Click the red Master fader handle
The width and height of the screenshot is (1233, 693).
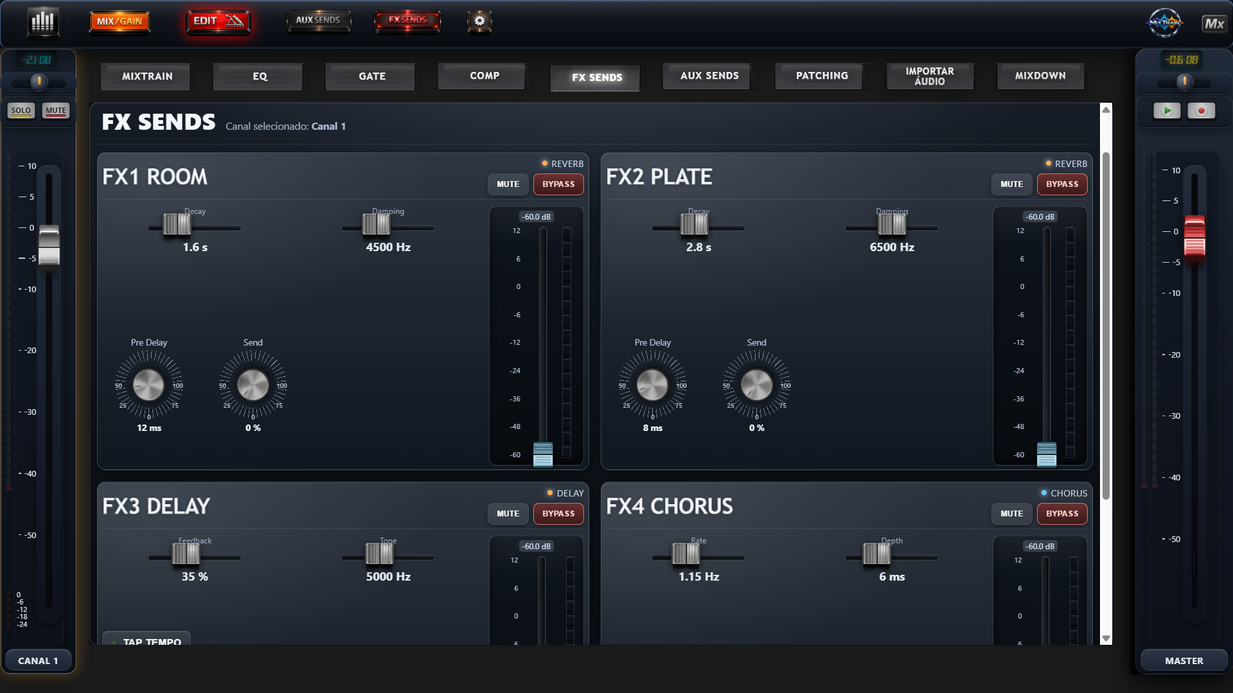pyautogui.click(x=1194, y=236)
